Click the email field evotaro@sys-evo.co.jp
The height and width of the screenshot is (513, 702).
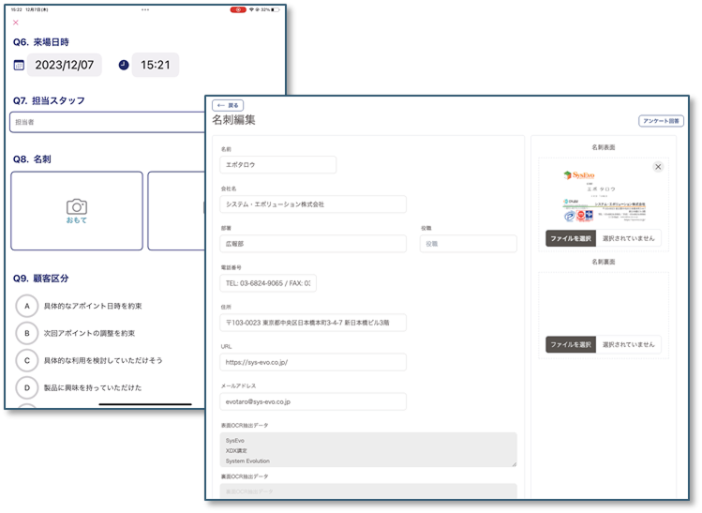click(x=313, y=401)
